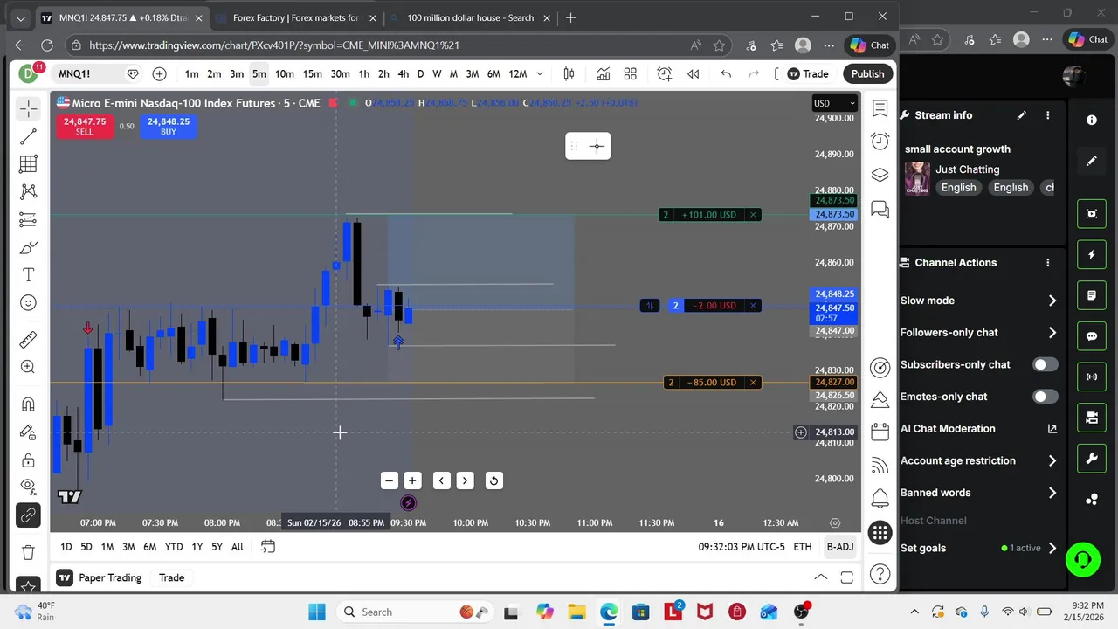Image resolution: width=1118 pixels, height=629 pixels.
Task: Open the chats panel icon
Action: pos(880,209)
